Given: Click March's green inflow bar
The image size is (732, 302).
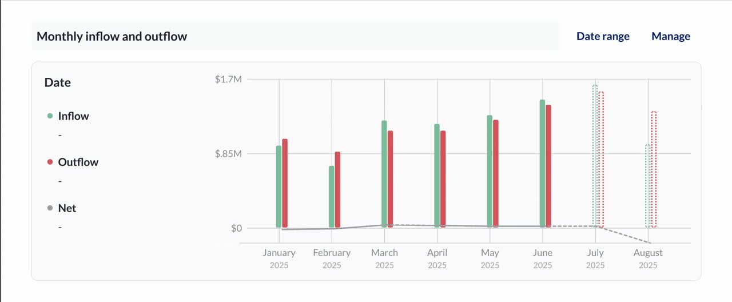Looking at the screenshot, I should pyautogui.click(x=384, y=174).
